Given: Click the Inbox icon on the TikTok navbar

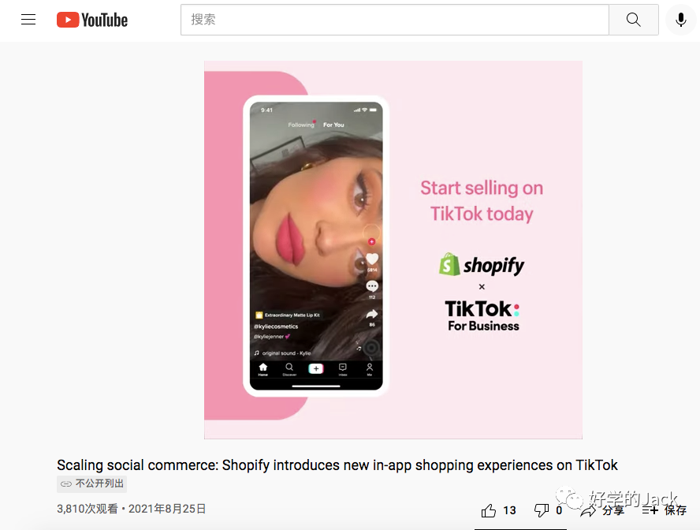Looking at the screenshot, I should (342, 366).
